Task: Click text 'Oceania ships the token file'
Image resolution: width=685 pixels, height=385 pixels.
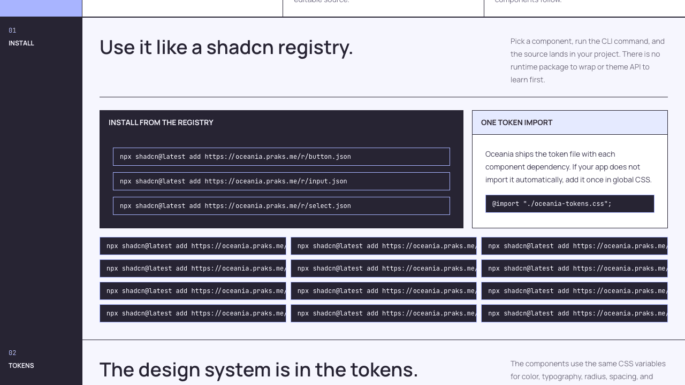Action: 569,167
